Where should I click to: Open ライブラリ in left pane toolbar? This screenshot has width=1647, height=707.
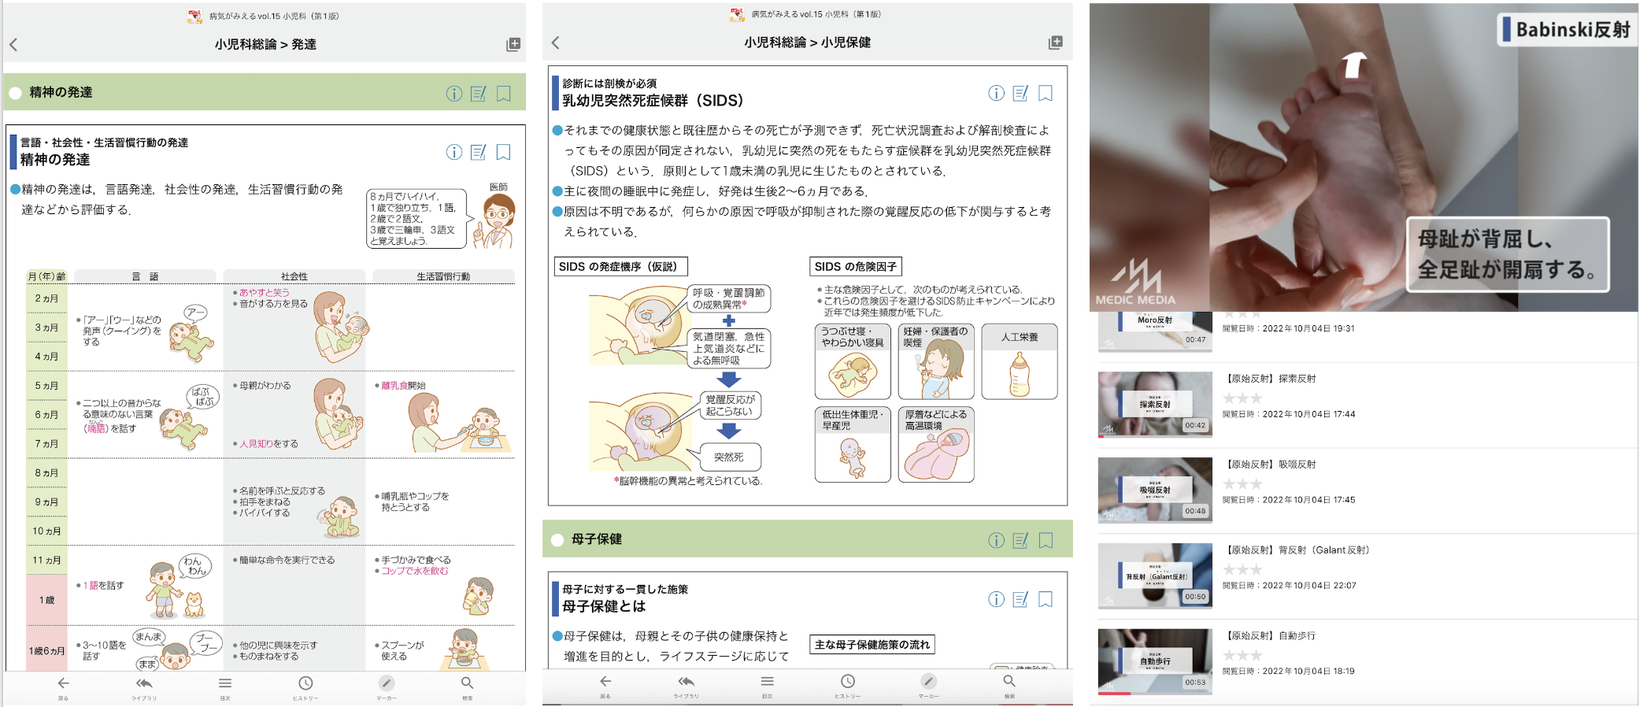pos(144,687)
